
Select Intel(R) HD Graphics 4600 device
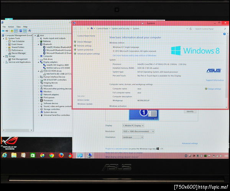click(58, 65)
